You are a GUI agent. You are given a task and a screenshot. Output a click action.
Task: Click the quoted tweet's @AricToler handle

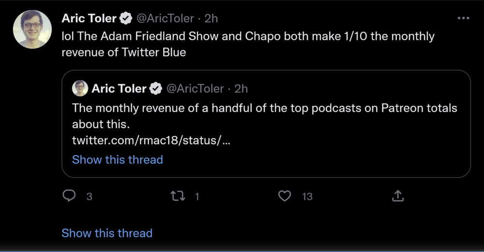[196, 89]
